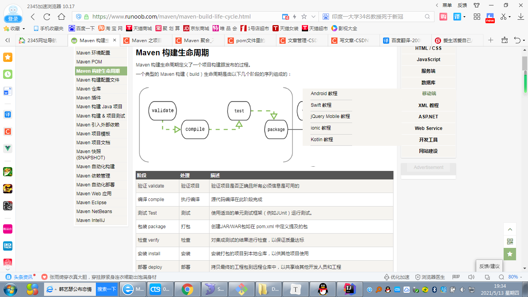The width and height of the screenshot is (528, 297).
Task: Open the grid apps icon in toolbar
Action: click(477, 17)
